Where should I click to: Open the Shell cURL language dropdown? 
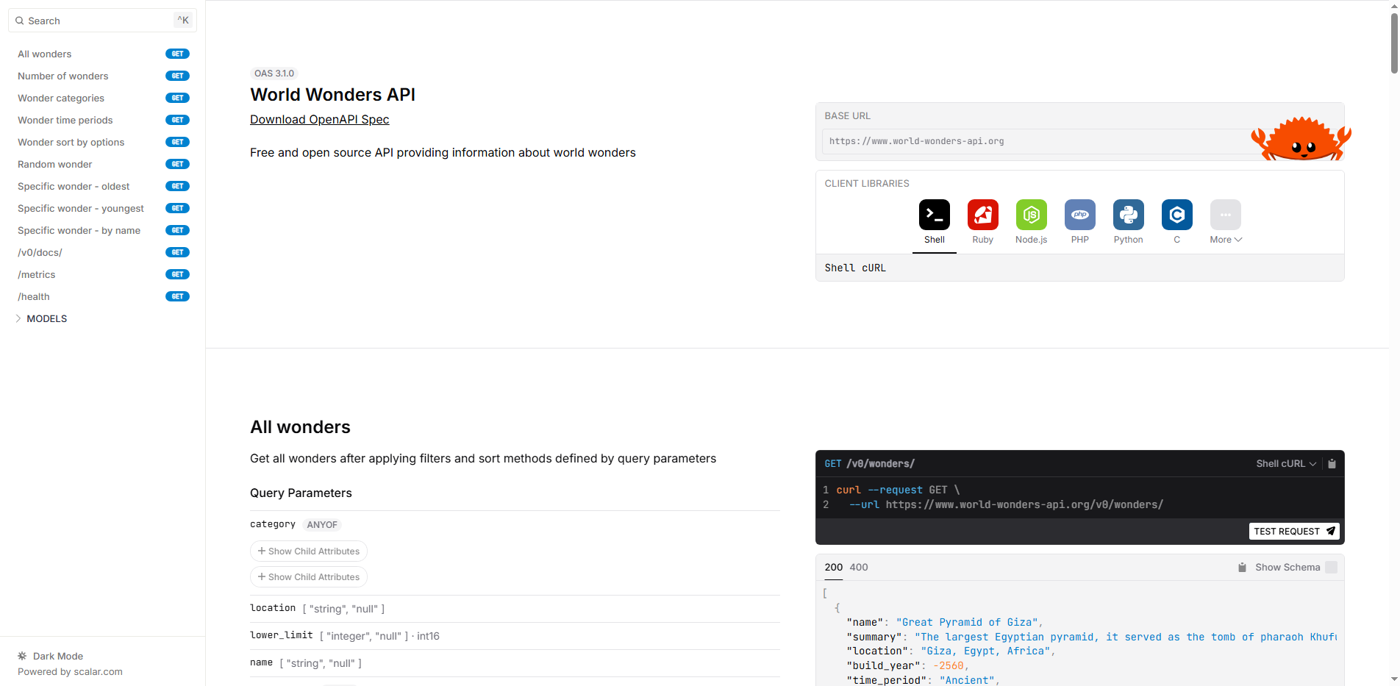click(1286, 463)
